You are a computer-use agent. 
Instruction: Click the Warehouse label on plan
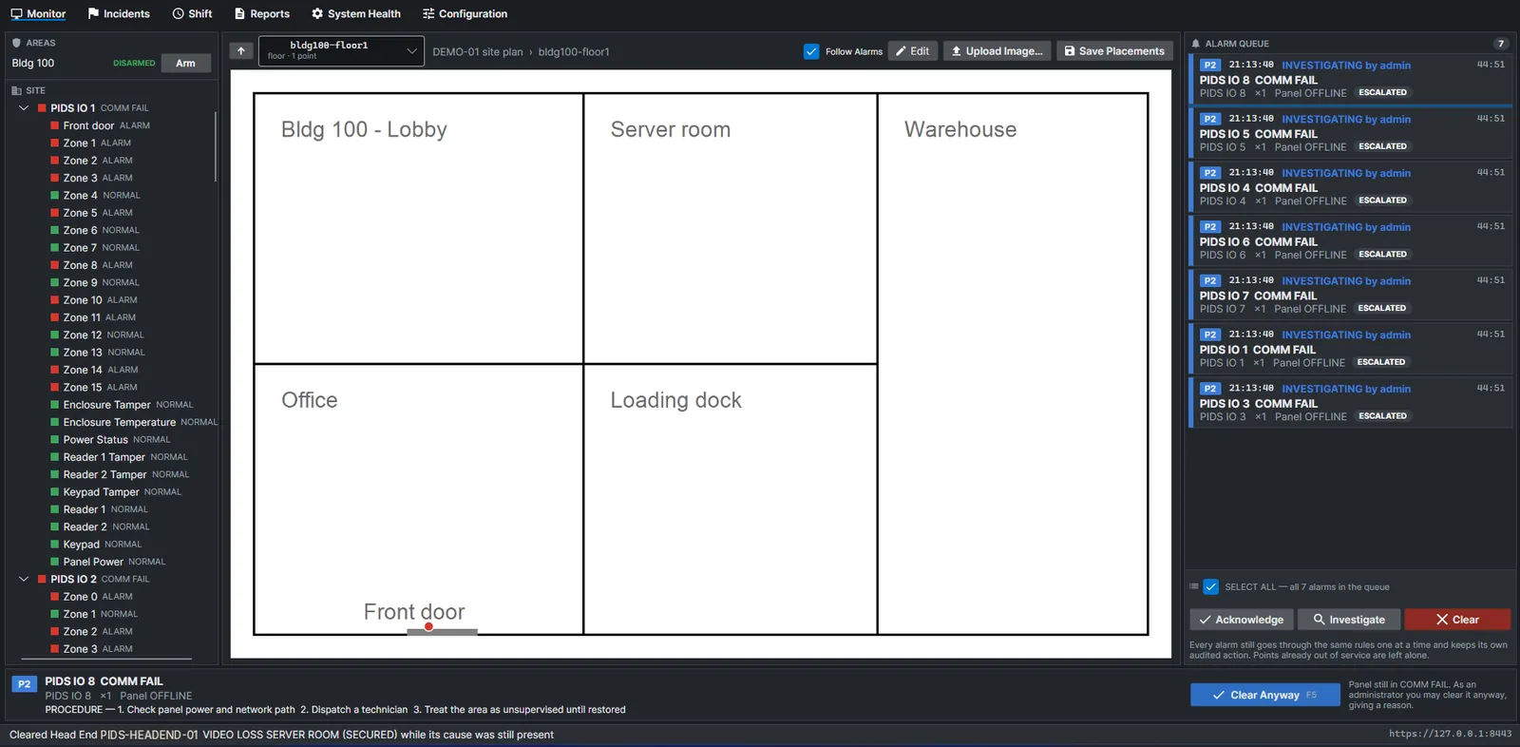[x=960, y=129]
